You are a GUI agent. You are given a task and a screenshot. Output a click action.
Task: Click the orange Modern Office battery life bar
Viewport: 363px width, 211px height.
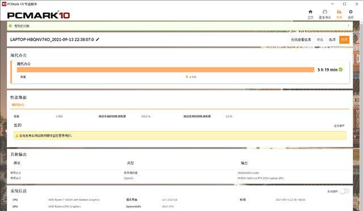tap(166, 70)
